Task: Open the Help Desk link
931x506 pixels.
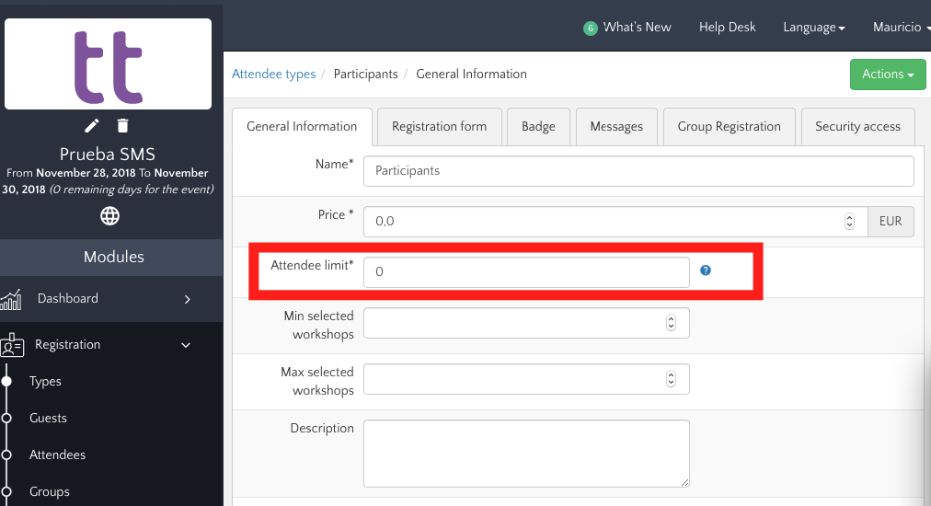Action: [727, 28]
